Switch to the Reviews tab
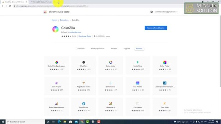The height and width of the screenshot is (124, 221). tap(114, 49)
